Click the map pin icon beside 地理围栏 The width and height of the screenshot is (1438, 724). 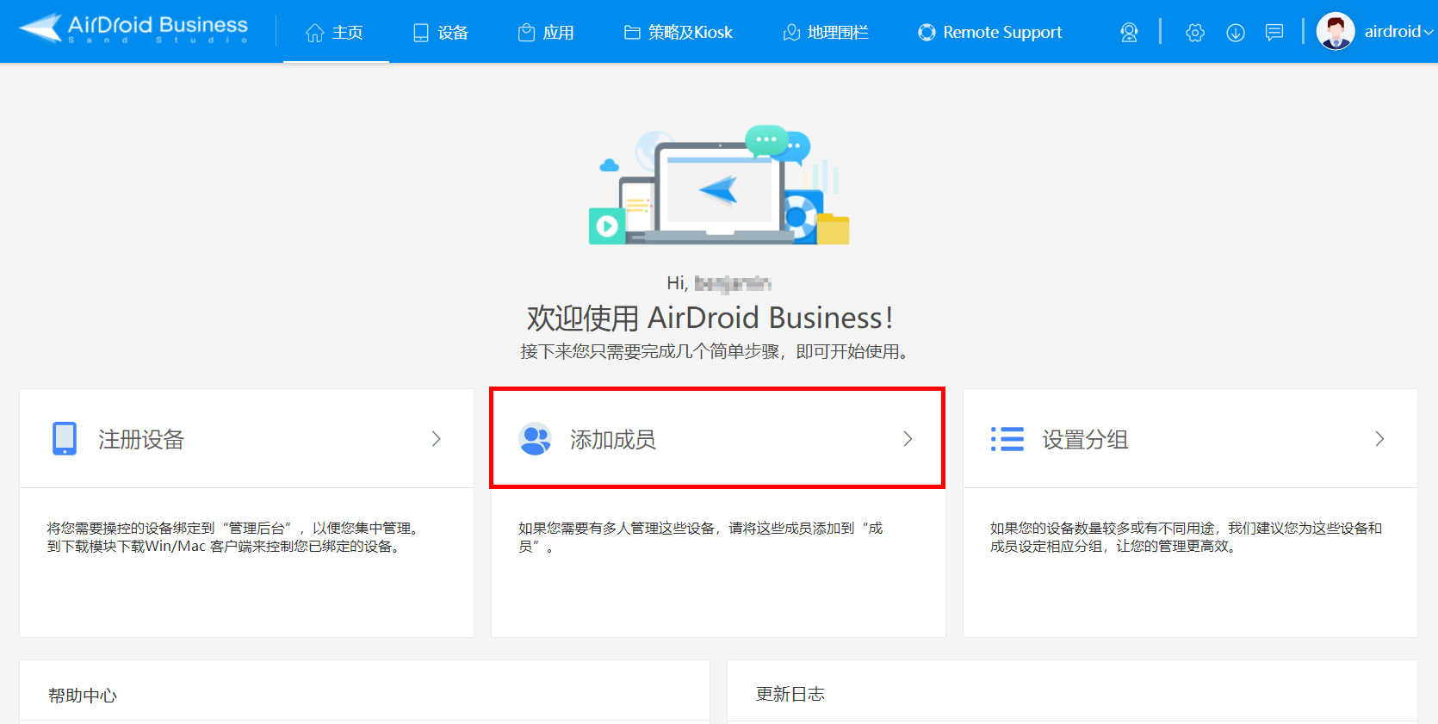791,33
